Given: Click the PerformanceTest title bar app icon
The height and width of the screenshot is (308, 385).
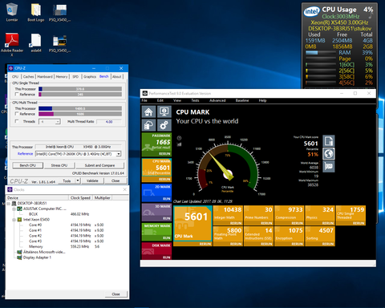Looking at the screenshot, I should [145, 93].
